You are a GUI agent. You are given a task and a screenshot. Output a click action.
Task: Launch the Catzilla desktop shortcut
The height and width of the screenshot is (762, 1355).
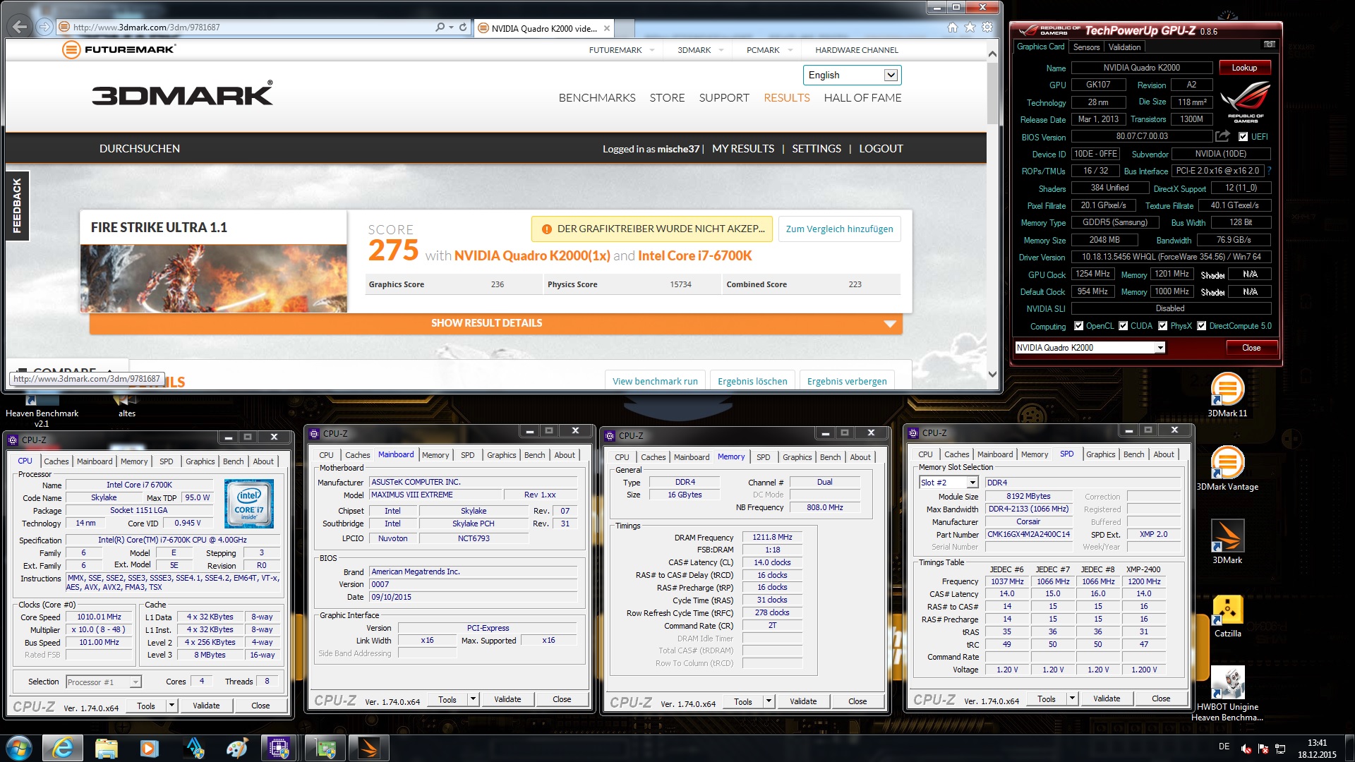(x=1227, y=615)
